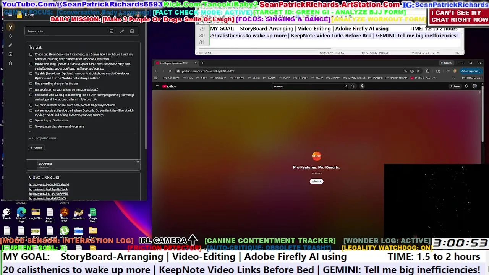Open the SLEEP bookmark folder
This screenshot has width=489, height=275.
[202, 78]
